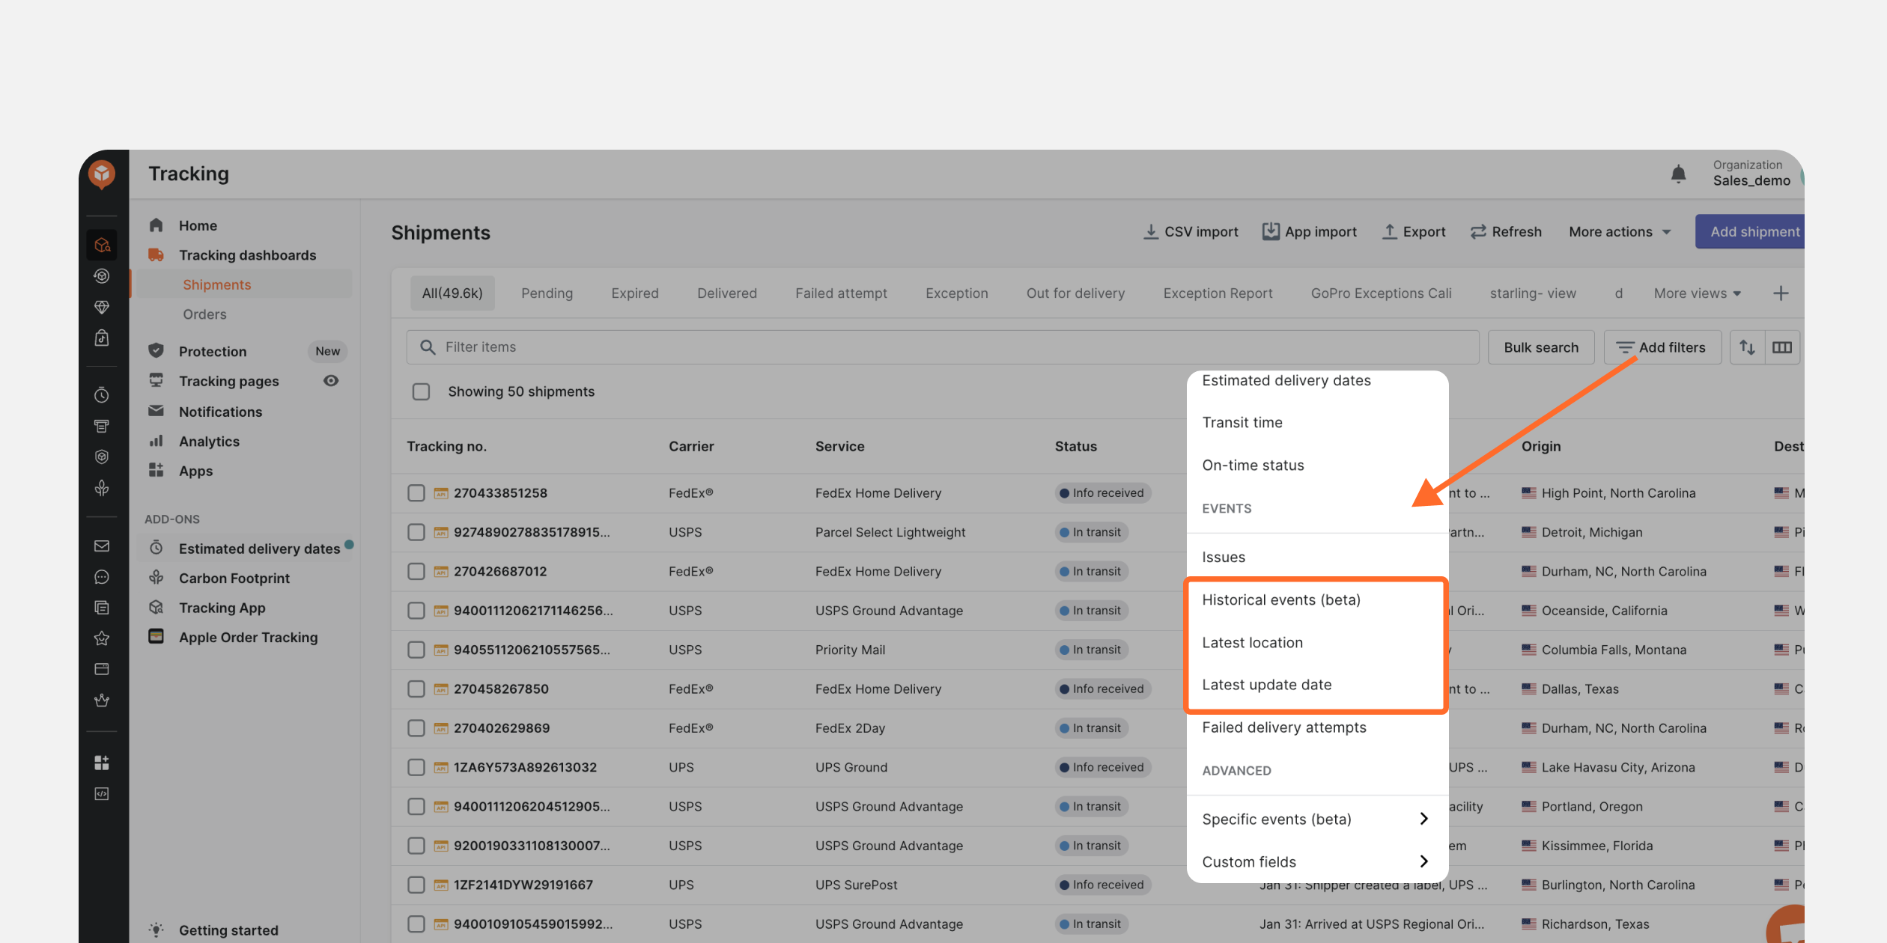The image size is (1887, 943).
Task: Open the column layout icon
Action: click(x=1782, y=347)
